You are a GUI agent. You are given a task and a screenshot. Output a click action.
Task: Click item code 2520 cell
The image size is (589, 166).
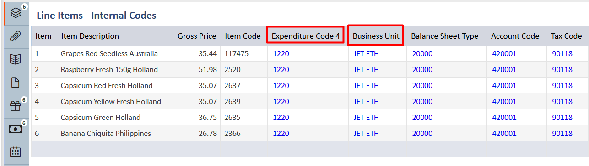pos(232,70)
